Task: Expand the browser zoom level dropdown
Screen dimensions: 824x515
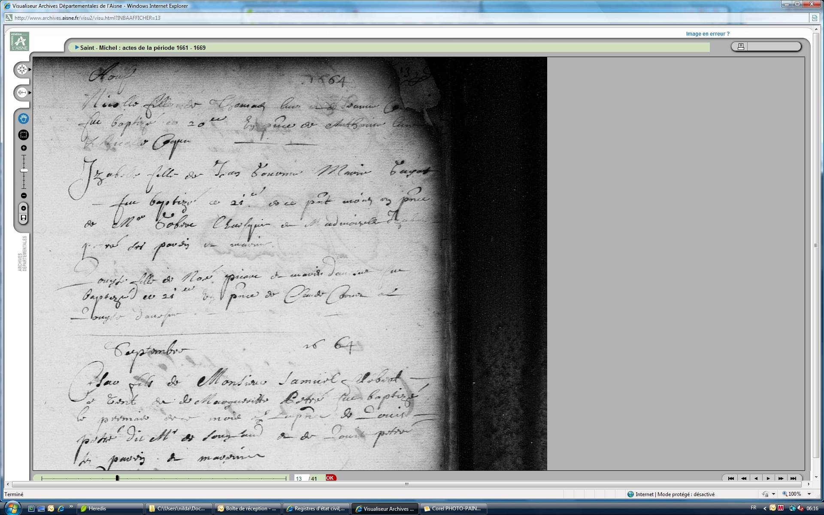Action: pos(809,494)
